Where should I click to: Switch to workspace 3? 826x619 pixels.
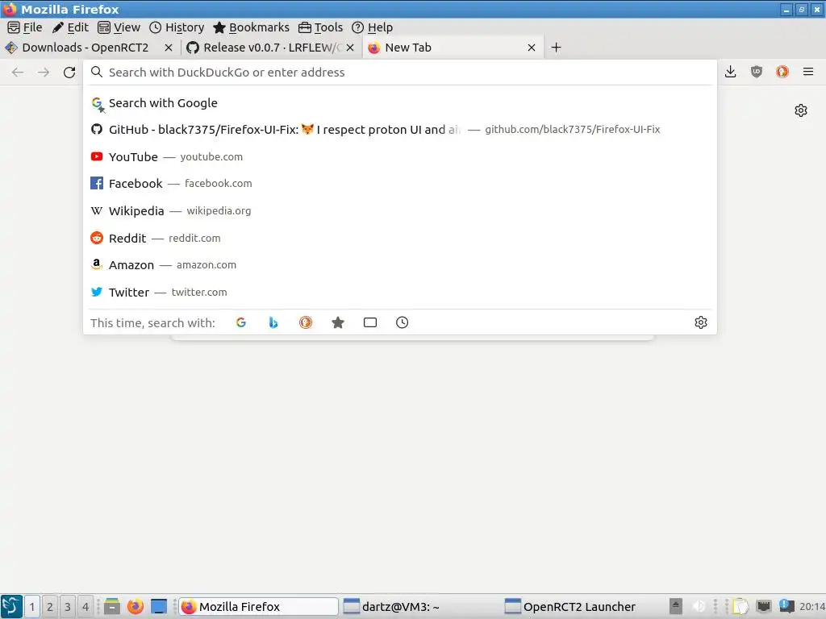click(x=68, y=606)
